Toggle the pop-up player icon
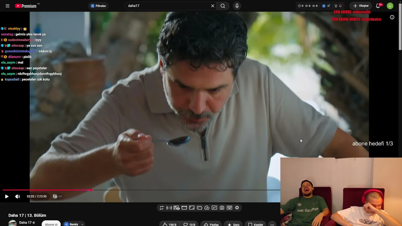This screenshot has width=402, height=226. click(199, 208)
